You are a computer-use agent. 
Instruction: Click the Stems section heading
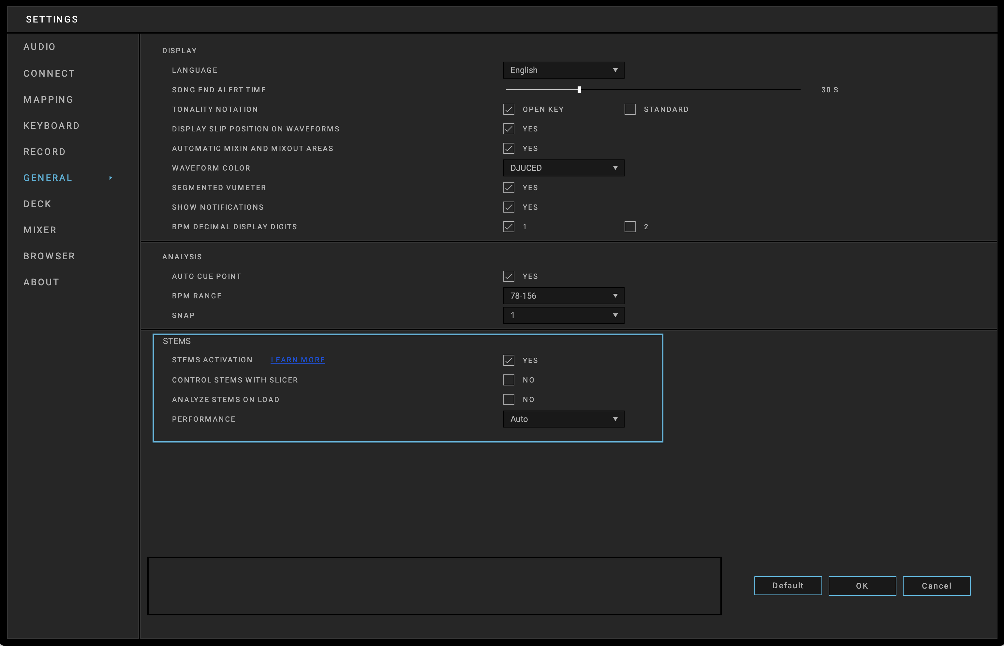(x=176, y=341)
